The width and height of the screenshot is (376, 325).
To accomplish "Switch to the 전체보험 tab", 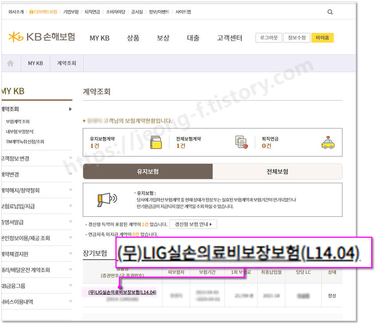I will (278, 171).
